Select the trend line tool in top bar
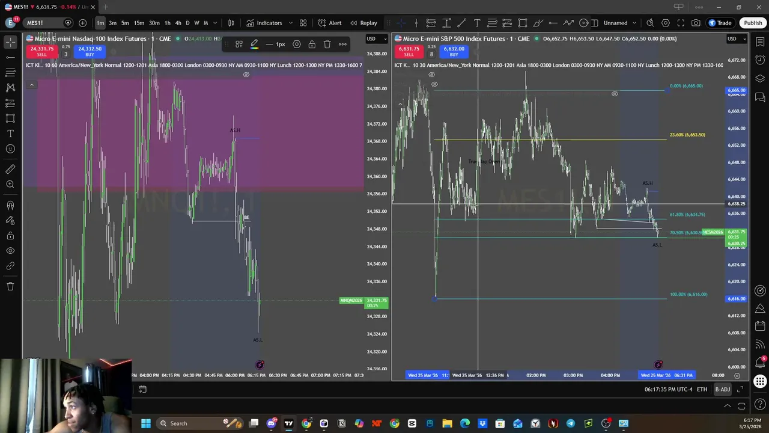 [461, 23]
